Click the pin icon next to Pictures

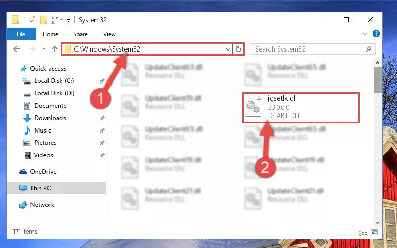pyautogui.click(x=102, y=143)
